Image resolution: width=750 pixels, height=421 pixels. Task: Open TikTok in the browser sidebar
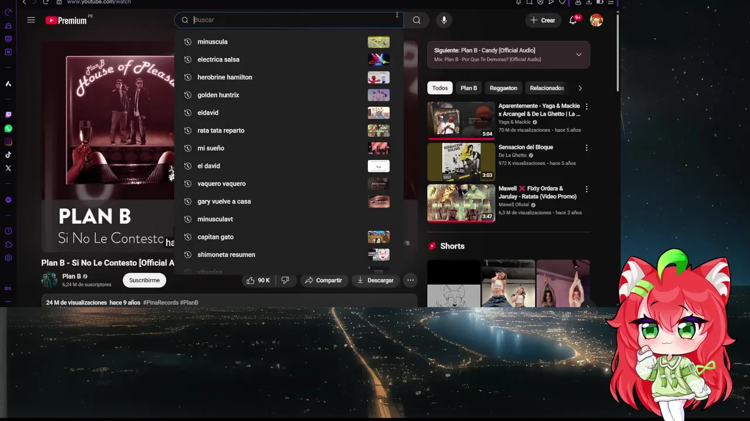point(8,155)
